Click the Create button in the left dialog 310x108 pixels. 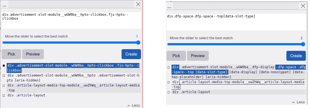131,54
